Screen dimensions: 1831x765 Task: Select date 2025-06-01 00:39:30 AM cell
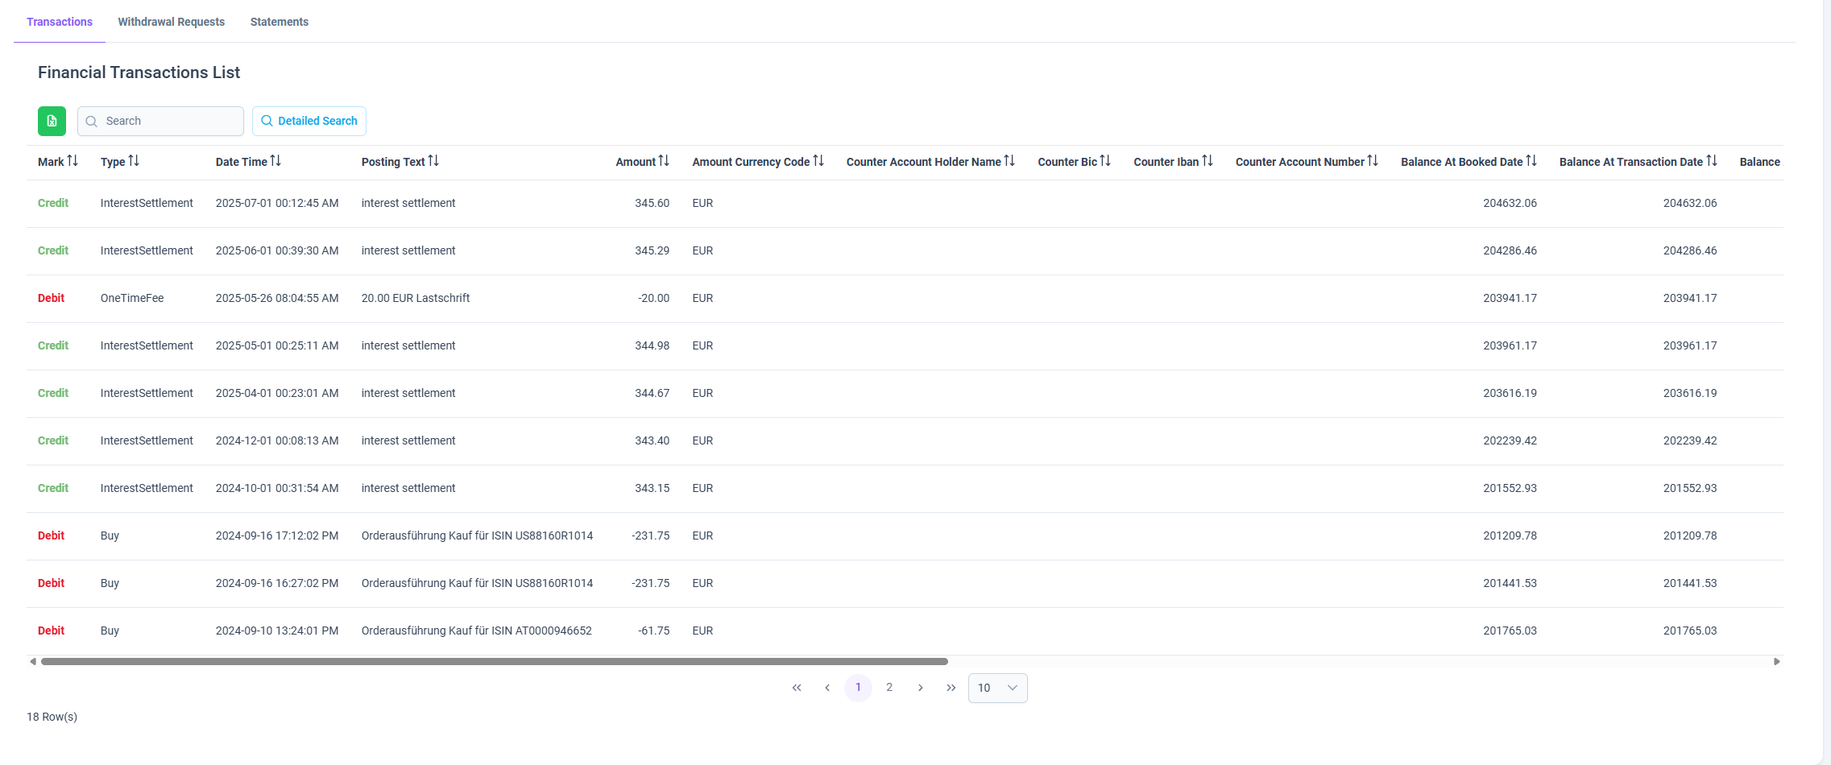point(277,250)
